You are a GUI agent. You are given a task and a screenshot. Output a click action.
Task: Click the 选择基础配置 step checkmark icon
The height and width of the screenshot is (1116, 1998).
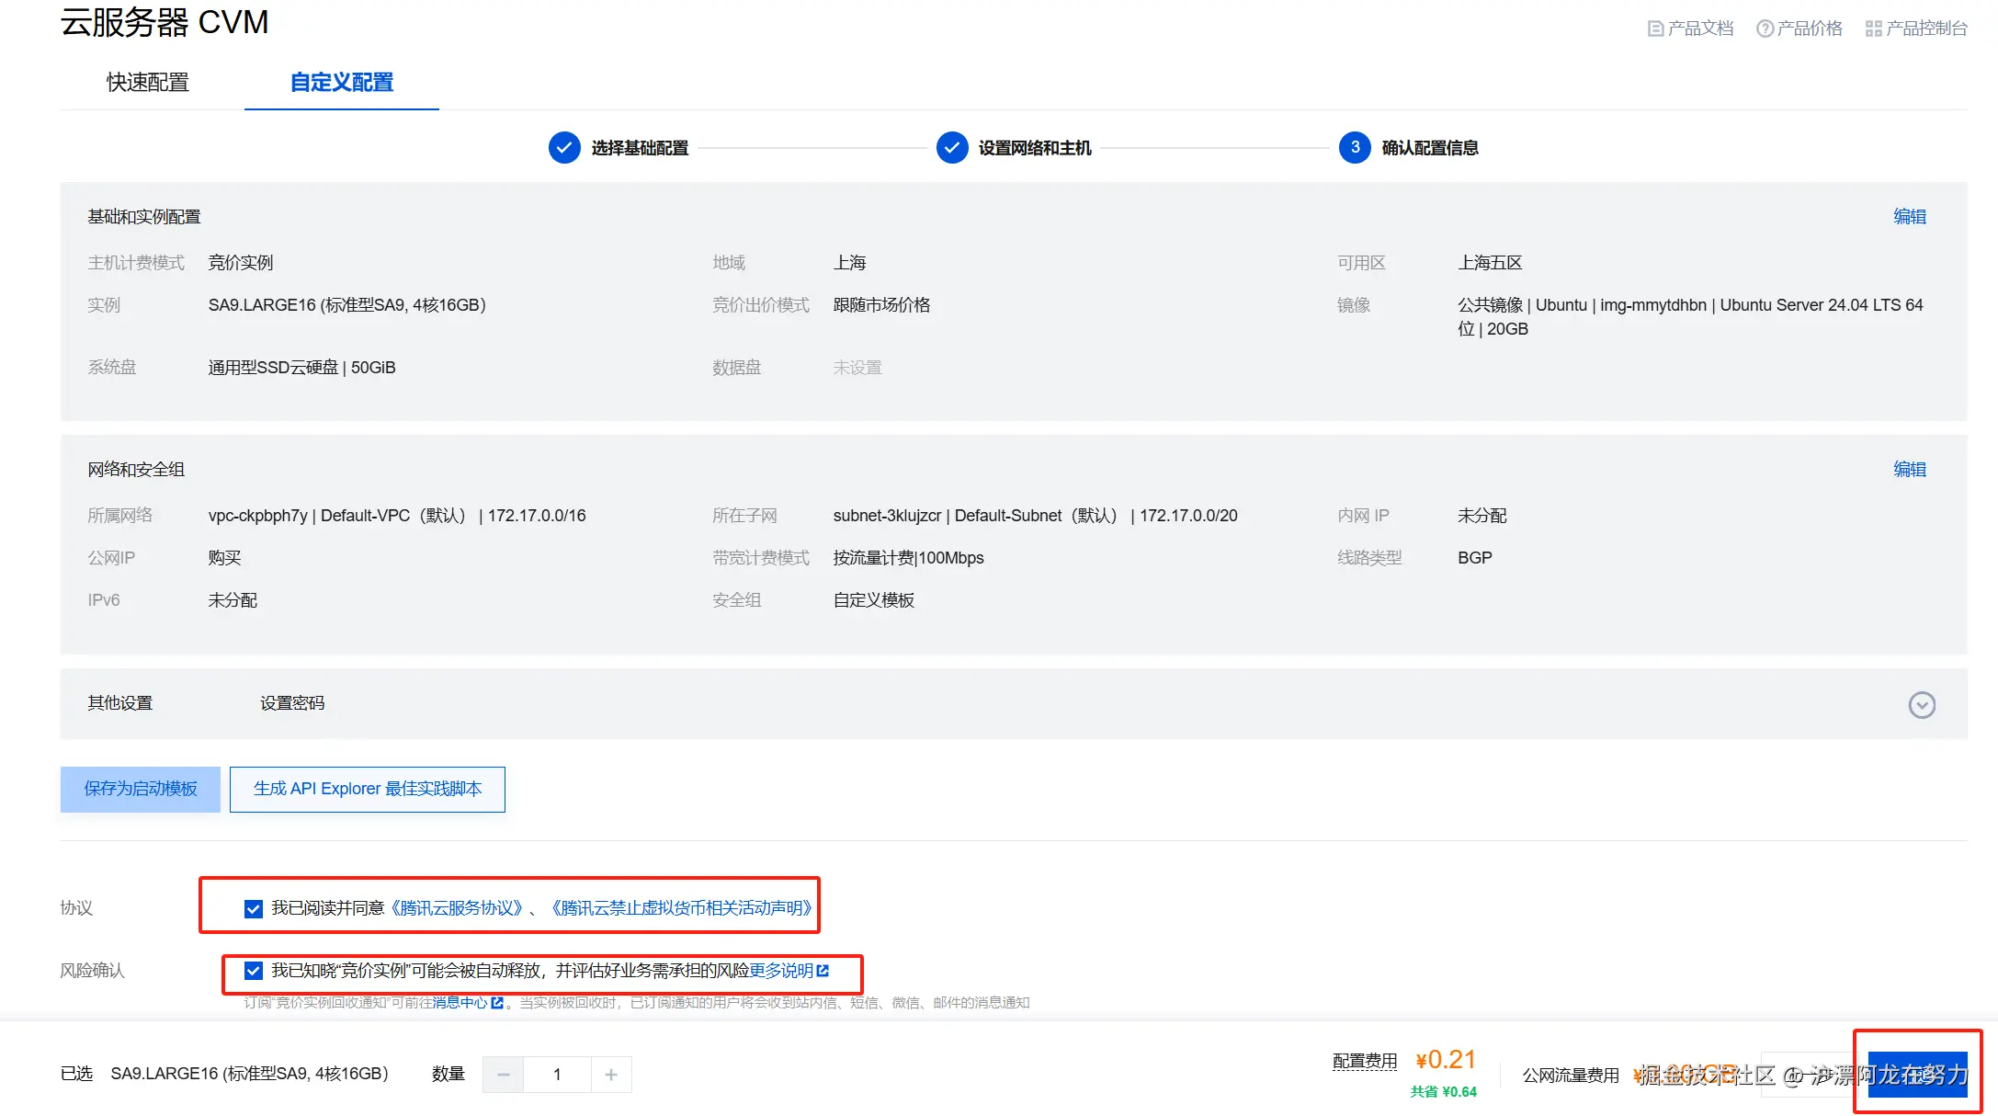[x=564, y=148]
